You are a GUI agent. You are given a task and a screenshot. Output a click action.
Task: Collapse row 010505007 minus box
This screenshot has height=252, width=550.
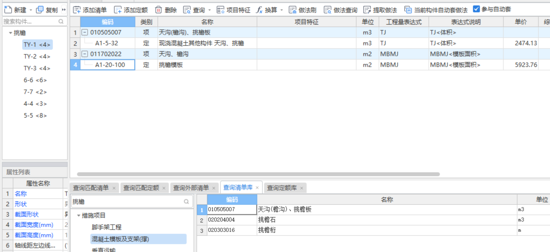85,32
